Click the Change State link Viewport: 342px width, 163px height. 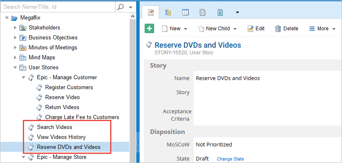[x=230, y=159]
